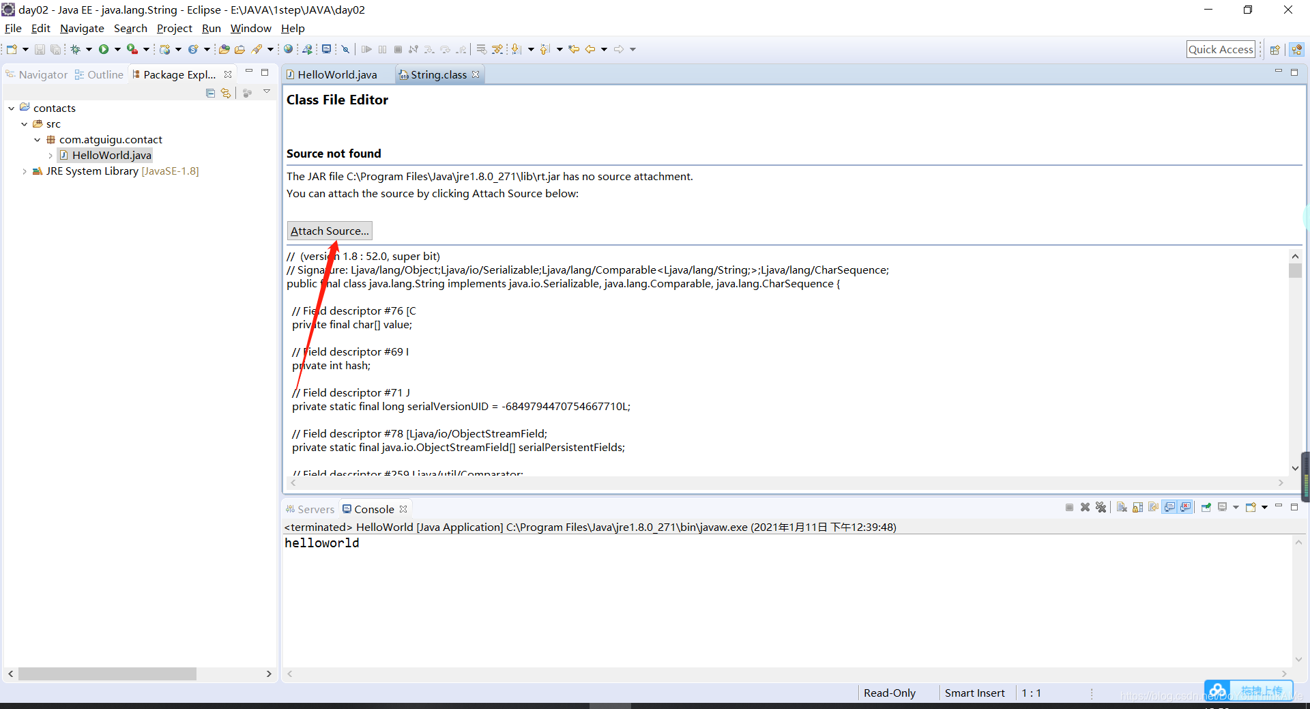Open the Project menu
The image size is (1310, 709).
click(x=174, y=29)
